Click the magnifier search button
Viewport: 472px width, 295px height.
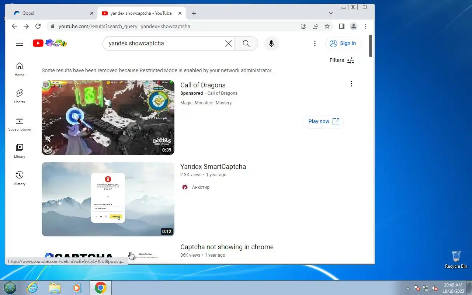click(x=246, y=44)
